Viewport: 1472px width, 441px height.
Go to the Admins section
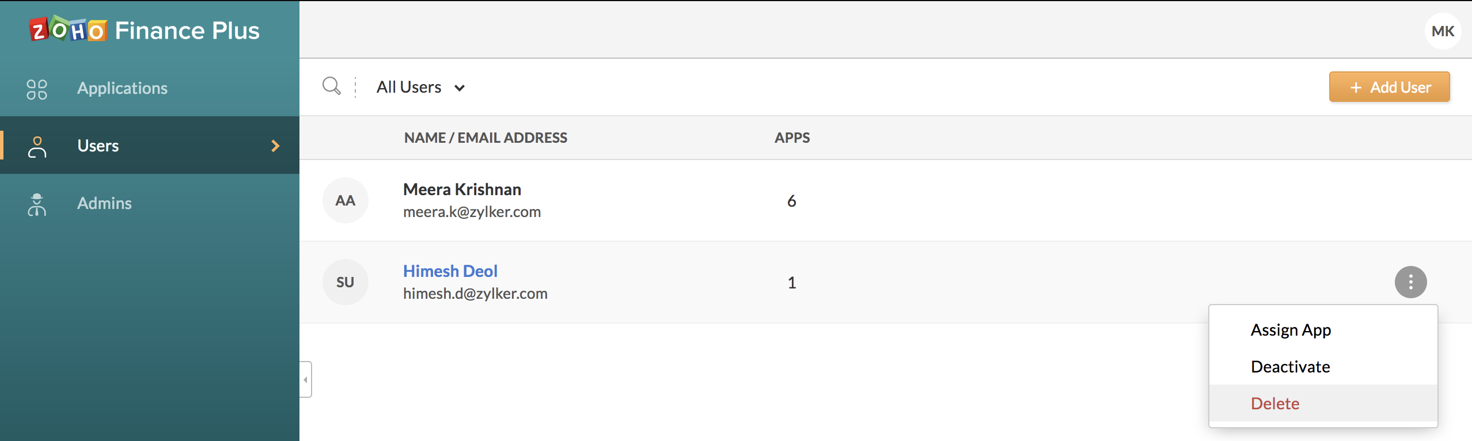coord(104,203)
